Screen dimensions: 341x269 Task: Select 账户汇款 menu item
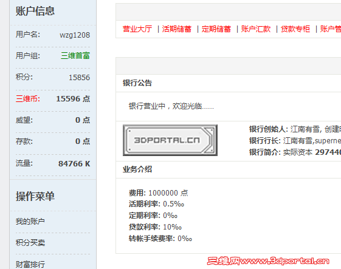(x=256, y=29)
